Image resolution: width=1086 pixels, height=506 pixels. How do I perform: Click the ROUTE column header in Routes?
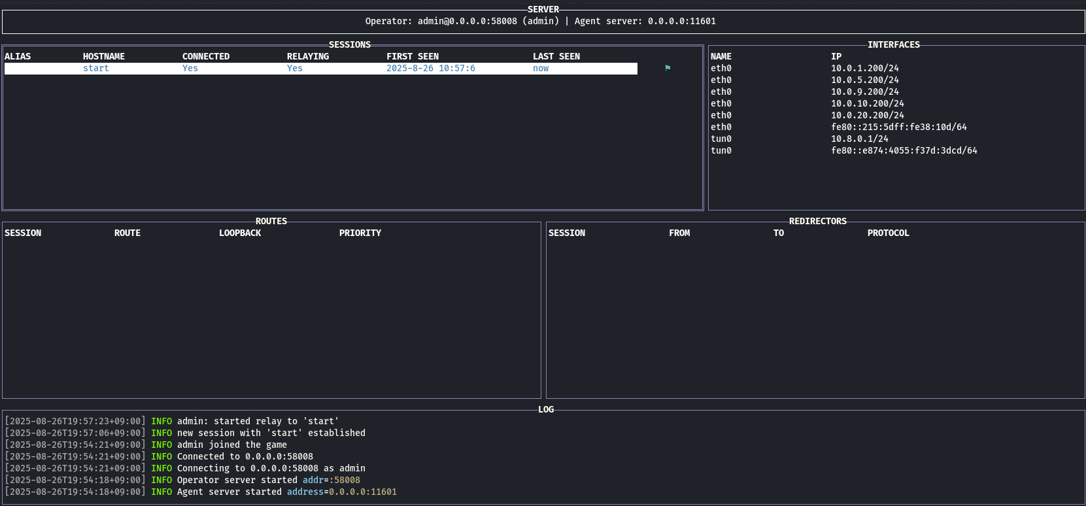click(x=127, y=233)
